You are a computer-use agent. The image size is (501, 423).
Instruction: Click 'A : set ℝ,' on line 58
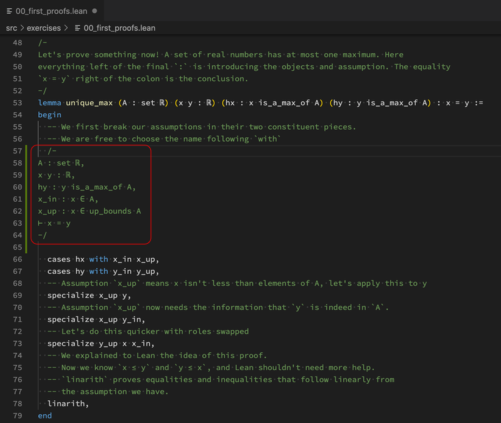point(61,163)
